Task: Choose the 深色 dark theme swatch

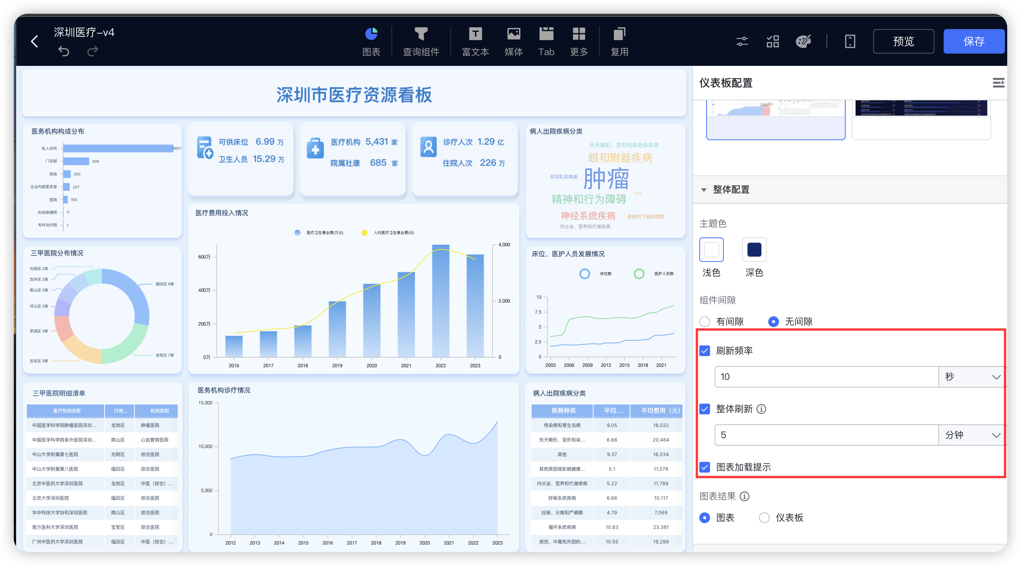Action: (x=754, y=250)
